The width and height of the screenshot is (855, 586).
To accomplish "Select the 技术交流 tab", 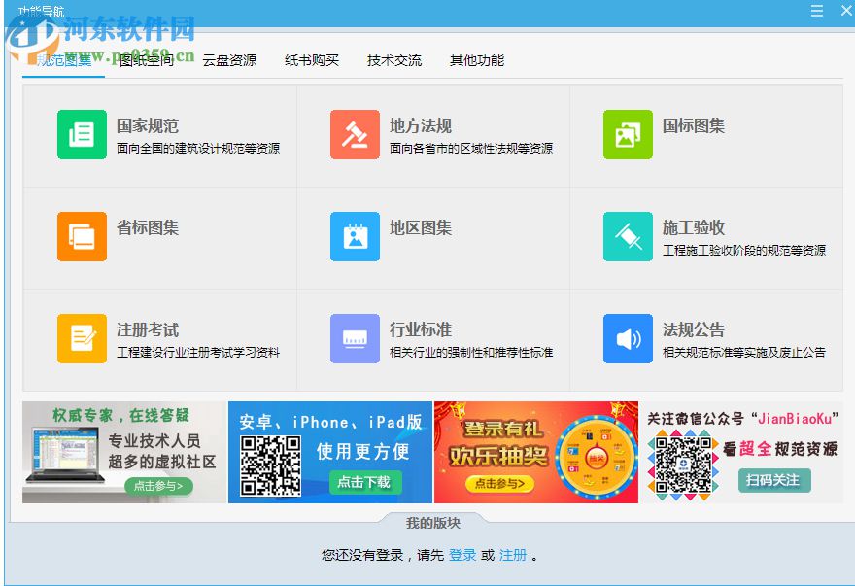I will click(x=394, y=60).
